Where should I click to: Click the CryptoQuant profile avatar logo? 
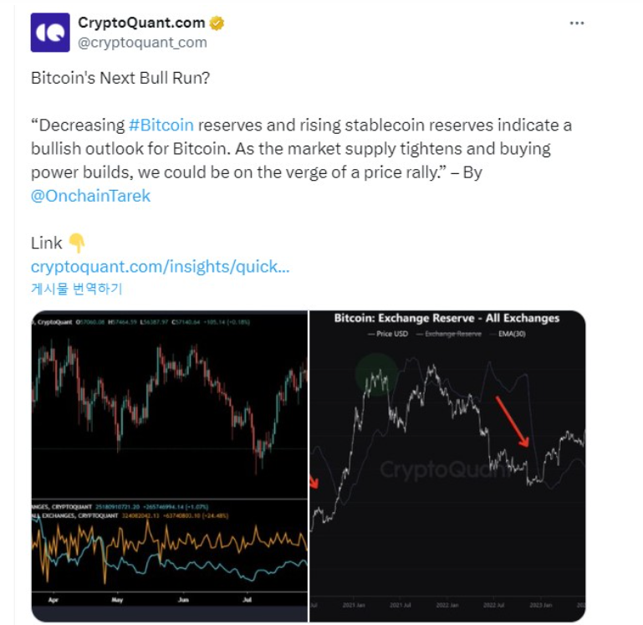tap(50, 33)
